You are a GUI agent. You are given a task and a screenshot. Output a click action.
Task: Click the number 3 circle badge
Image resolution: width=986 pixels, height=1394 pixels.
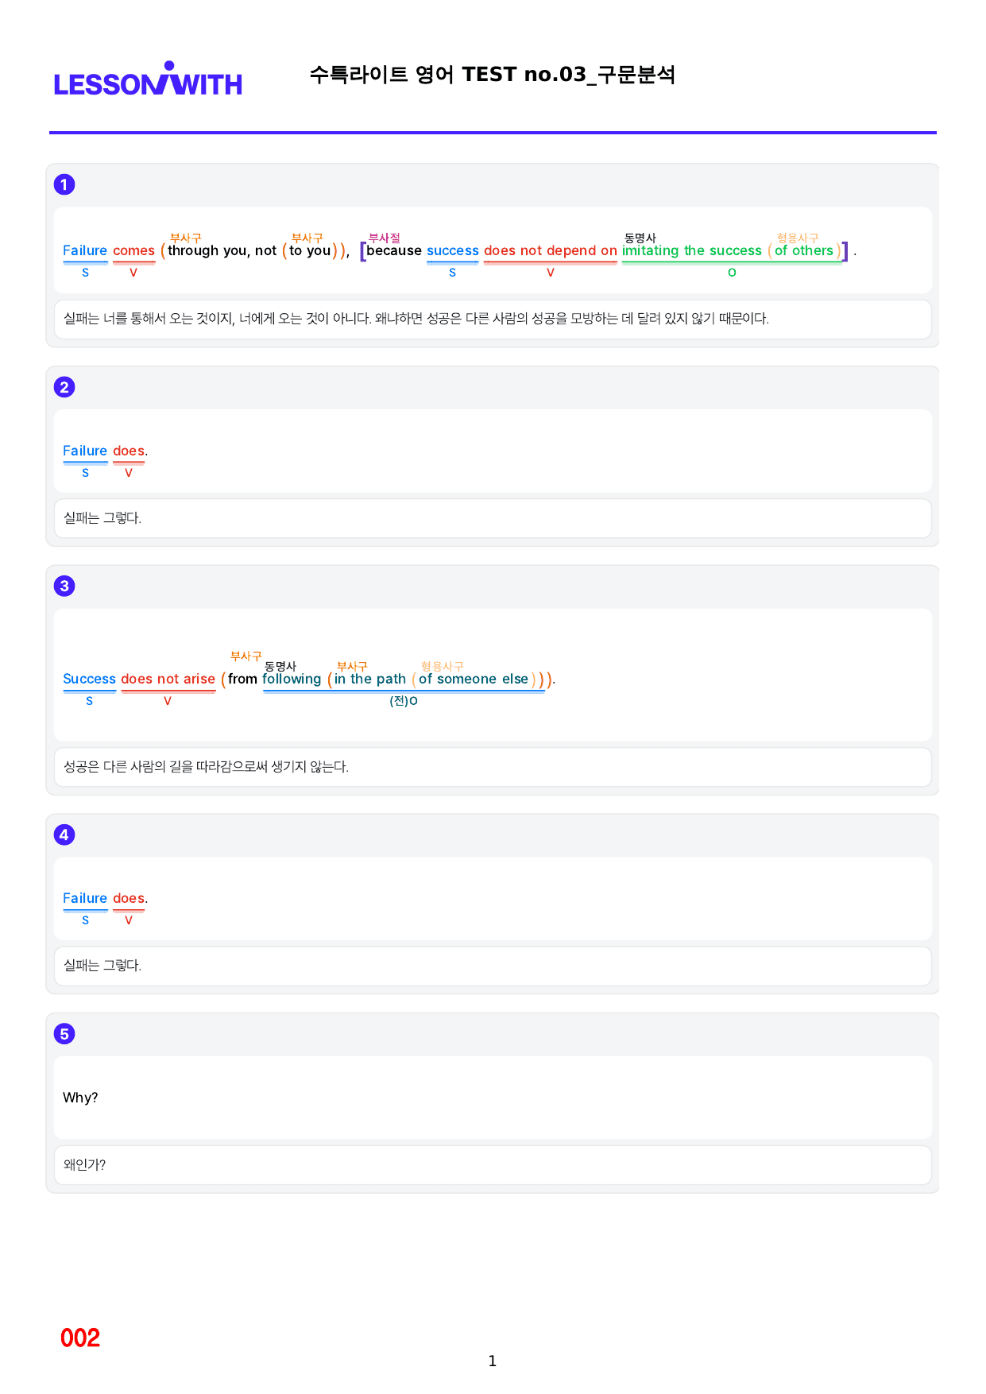[x=64, y=586]
